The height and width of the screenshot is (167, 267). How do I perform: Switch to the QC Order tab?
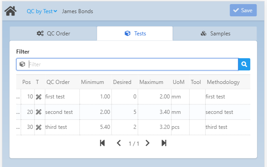[x=53, y=34]
